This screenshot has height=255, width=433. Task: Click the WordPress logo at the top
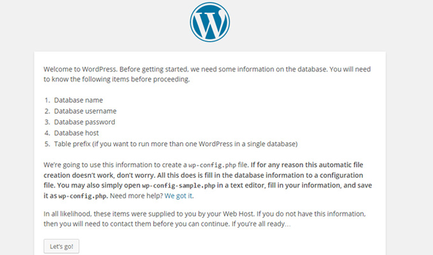(x=209, y=22)
